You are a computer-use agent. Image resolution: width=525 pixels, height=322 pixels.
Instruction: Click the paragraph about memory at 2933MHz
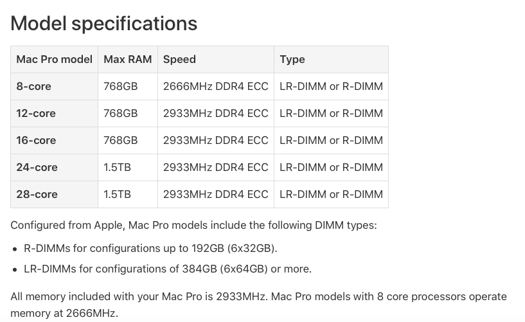pos(258,305)
